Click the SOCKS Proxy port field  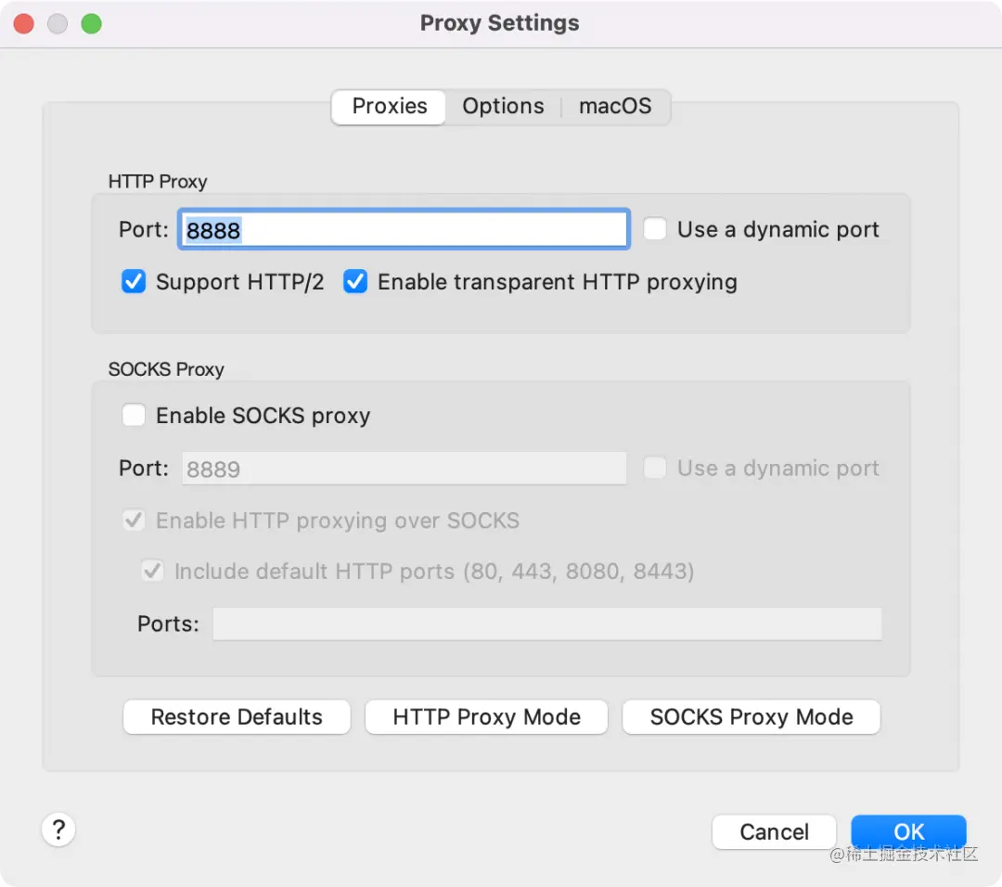pos(404,469)
